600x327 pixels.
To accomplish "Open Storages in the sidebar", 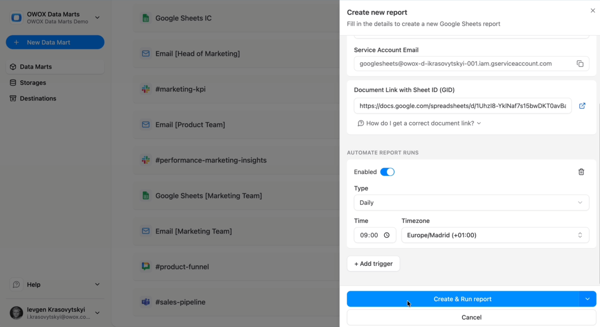I will point(55,83).
